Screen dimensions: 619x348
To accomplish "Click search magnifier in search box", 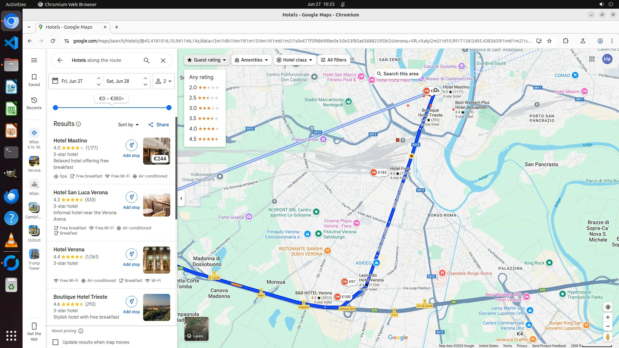I will click(x=147, y=60).
